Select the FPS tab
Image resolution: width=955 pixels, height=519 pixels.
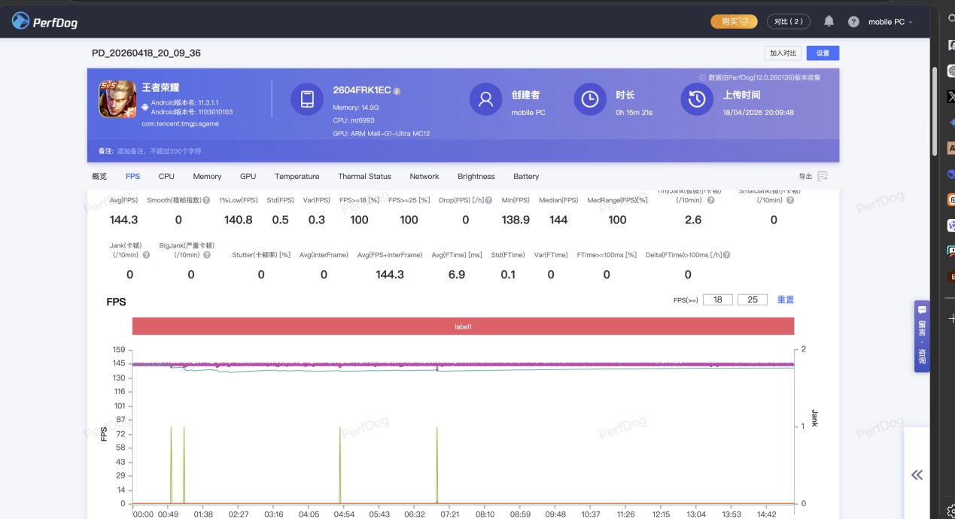click(x=132, y=176)
